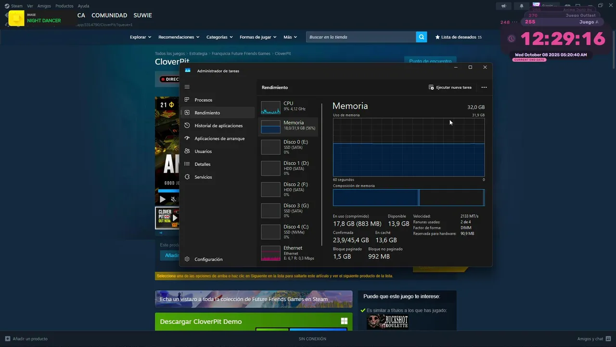Select Disco 3 (G:) performance entry
This screenshot has height=347, width=616.
point(288,211)
